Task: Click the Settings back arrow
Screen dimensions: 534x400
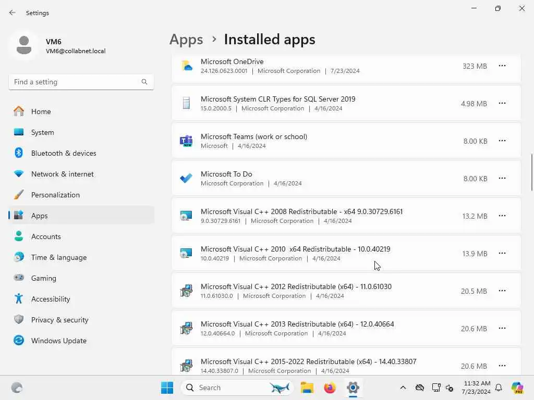Action: [x=13, y=12]
